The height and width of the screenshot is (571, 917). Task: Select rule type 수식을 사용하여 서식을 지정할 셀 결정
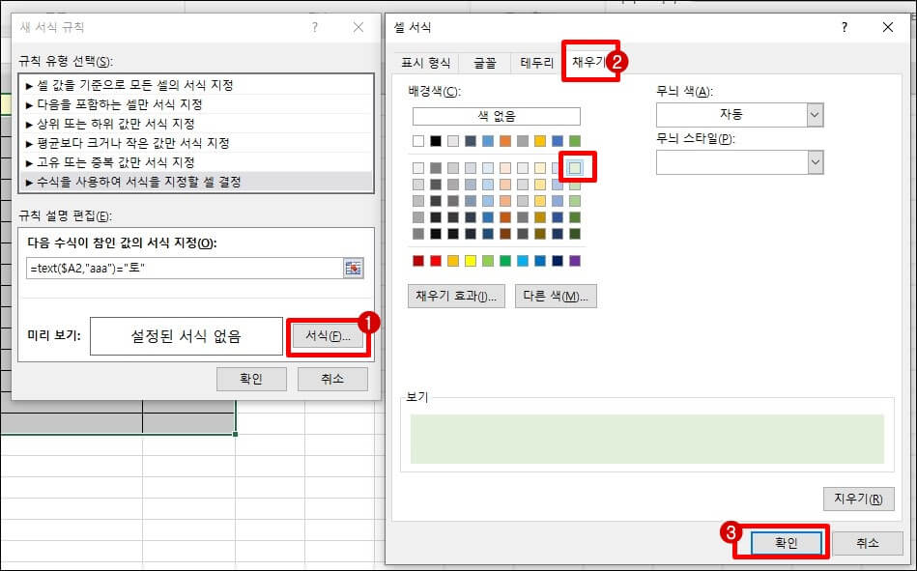[196, 182]
